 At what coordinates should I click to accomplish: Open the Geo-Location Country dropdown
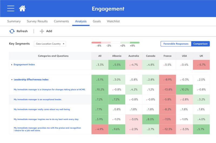coord(50,44)
